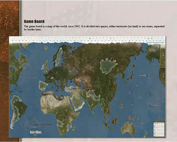Select the unit cost table on the board

(159, 129)
